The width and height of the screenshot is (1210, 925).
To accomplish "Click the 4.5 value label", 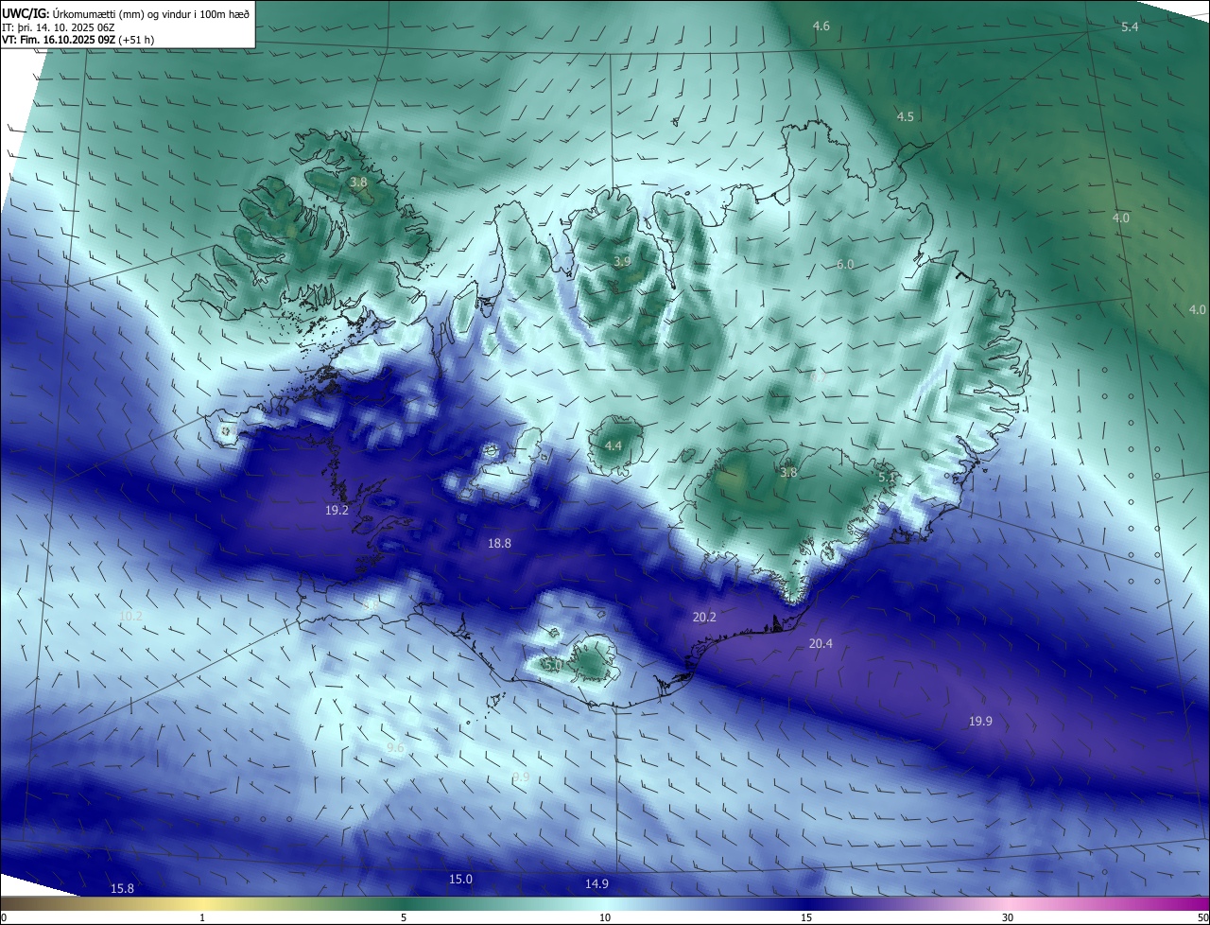I will [905, 116].
